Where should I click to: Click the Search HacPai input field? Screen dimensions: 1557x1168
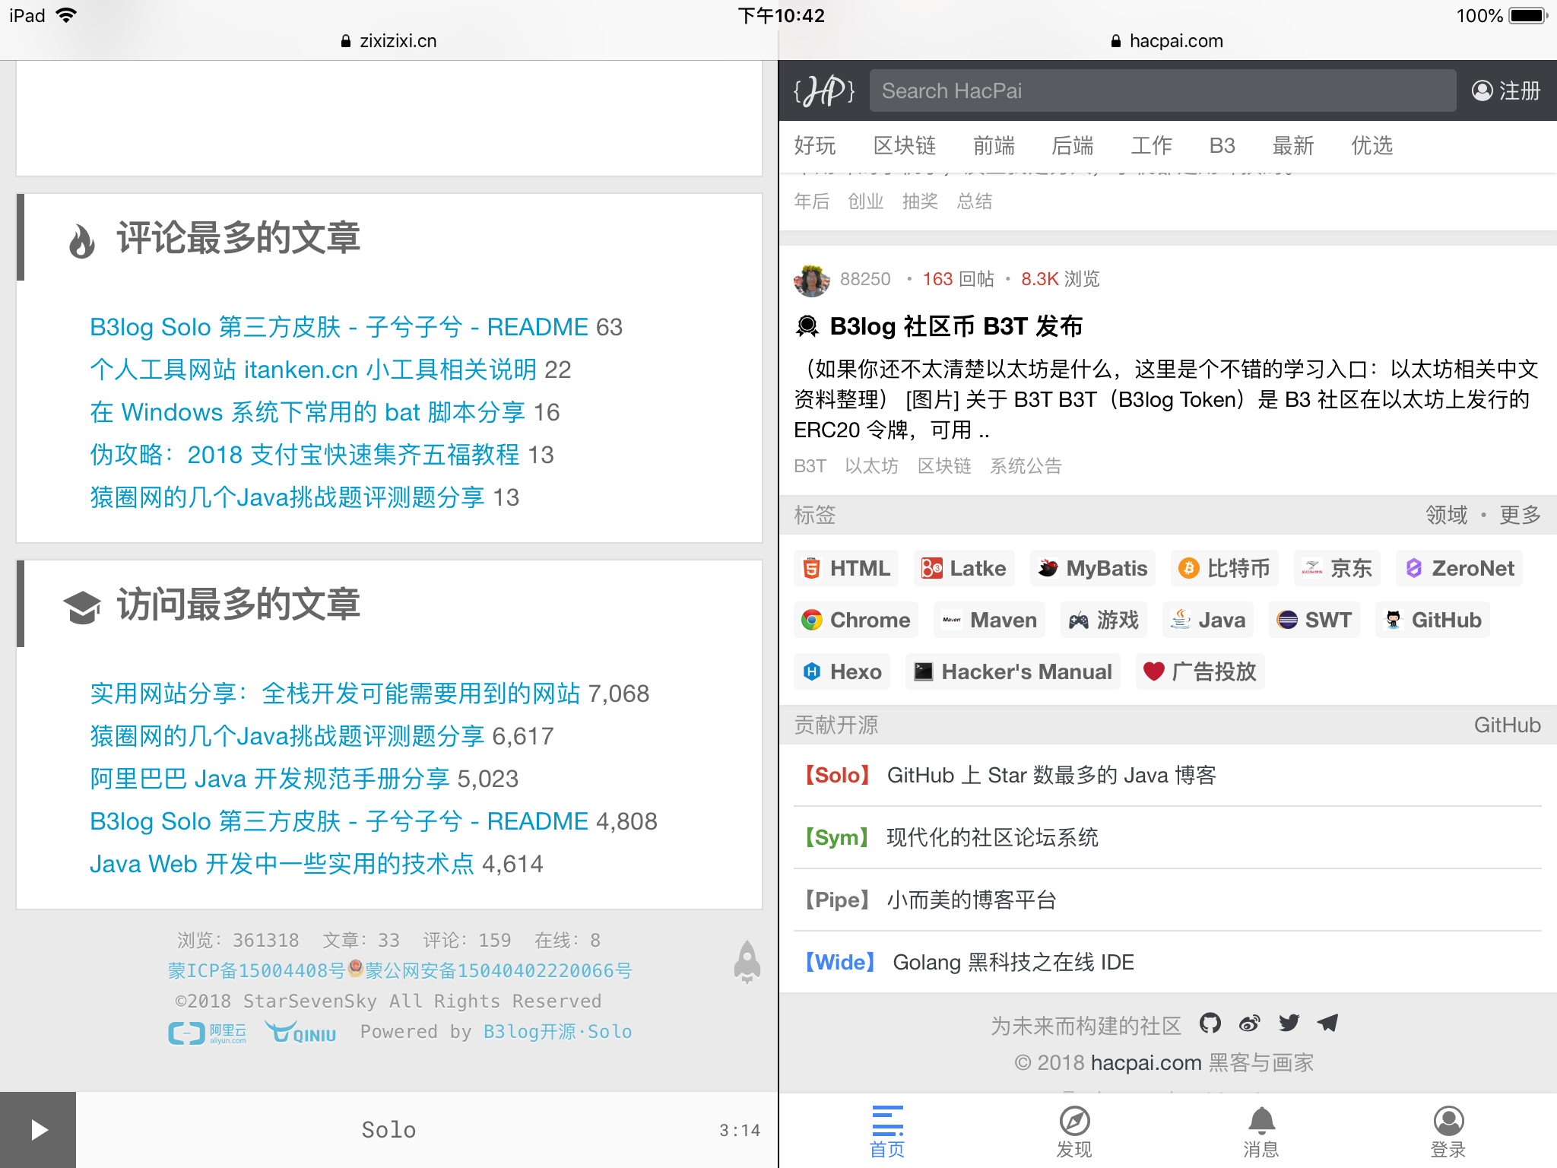(1162, 90)
